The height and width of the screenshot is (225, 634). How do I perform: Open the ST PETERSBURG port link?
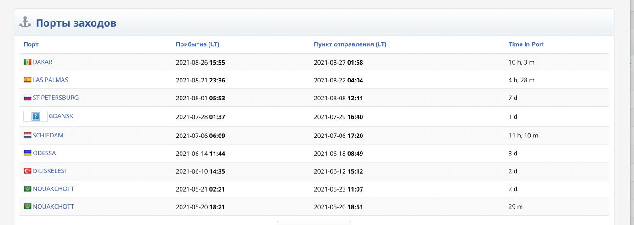coord(56,98)
